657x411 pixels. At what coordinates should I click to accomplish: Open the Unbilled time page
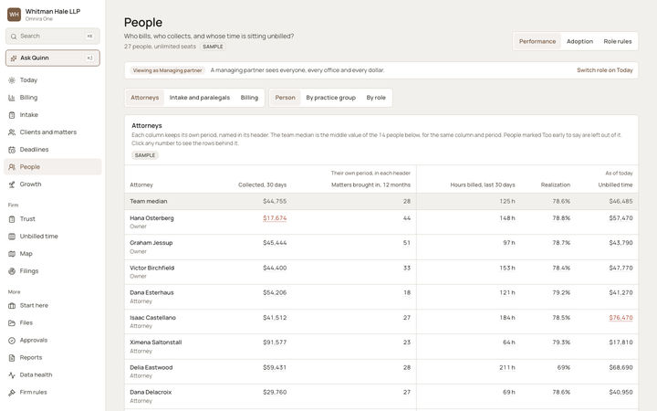pos(53,237)
